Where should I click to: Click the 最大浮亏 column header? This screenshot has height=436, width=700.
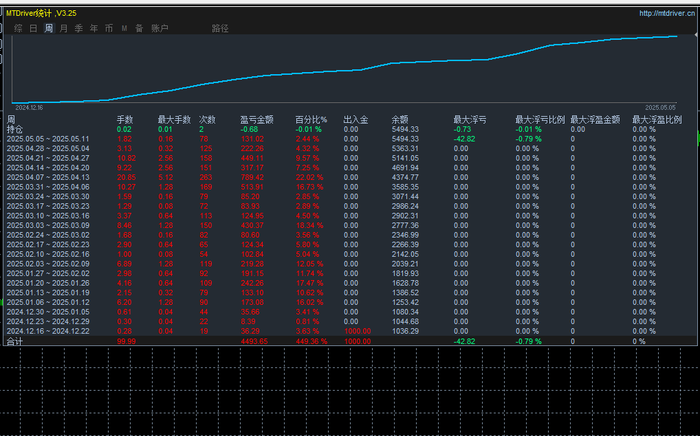tap(470, 119)
